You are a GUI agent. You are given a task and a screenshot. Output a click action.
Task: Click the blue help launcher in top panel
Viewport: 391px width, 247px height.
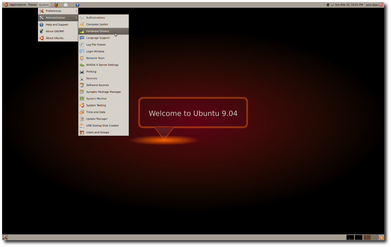pos(77,5)
